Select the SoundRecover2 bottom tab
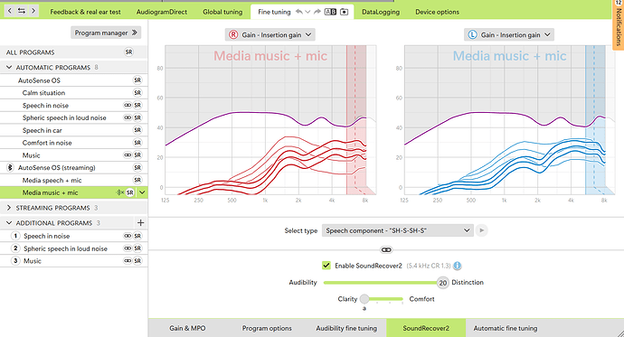 click(426, 328)
